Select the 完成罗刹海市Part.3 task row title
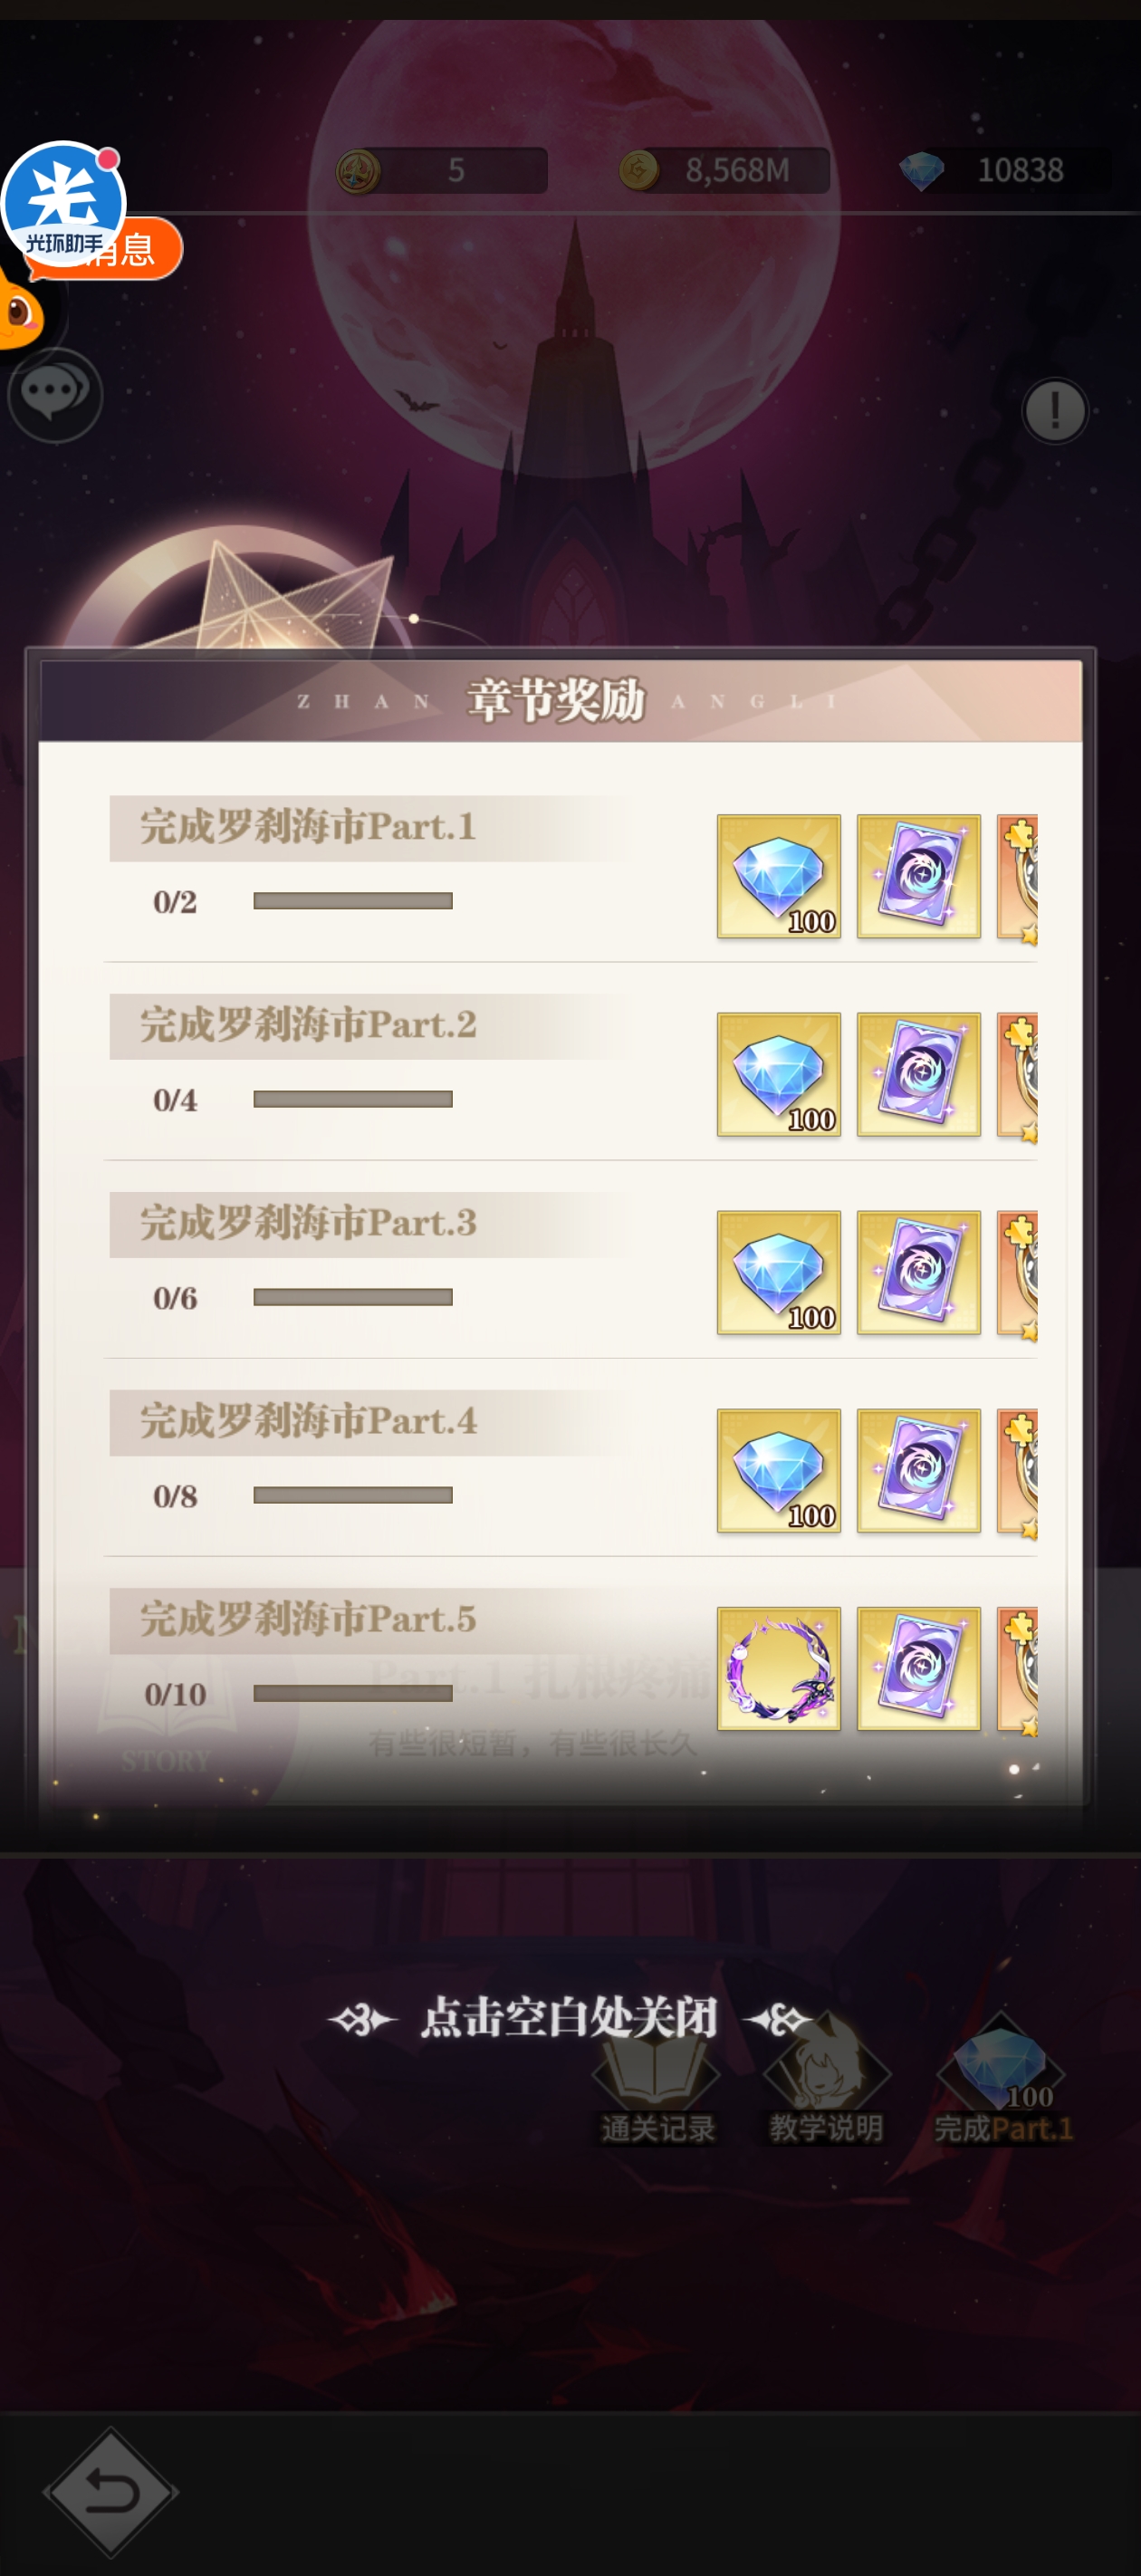Viewport: 1141px width, 2576px height. pos(308,1223)
